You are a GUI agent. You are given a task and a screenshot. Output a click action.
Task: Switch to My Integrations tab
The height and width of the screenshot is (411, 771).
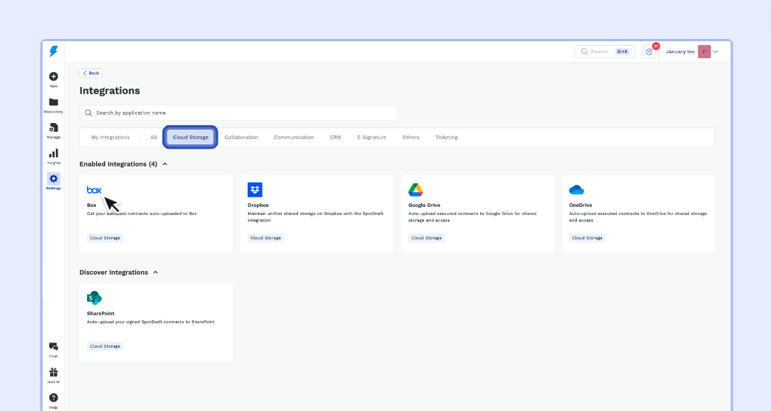pos(110,138)
